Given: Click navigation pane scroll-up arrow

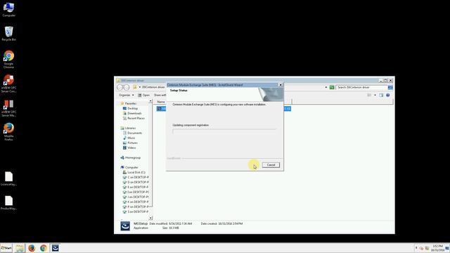Looking at the screenshot, I should 150,101.
